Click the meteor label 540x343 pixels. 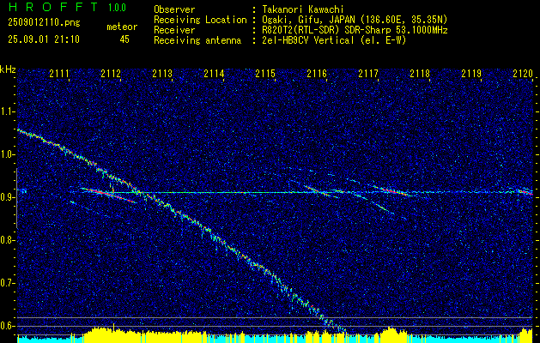pyautogui.click(x=122, y=27)
